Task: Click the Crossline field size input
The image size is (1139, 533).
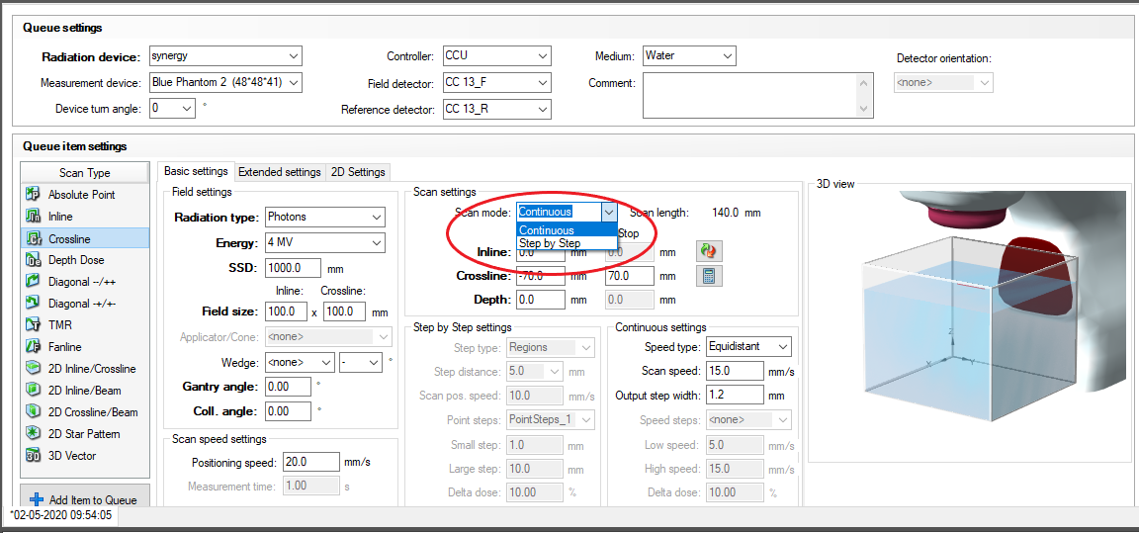Action: click(x=344, y=311)
